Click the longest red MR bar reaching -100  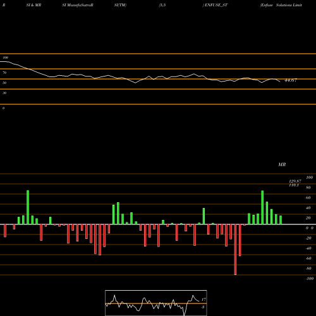tap(235, 250)
